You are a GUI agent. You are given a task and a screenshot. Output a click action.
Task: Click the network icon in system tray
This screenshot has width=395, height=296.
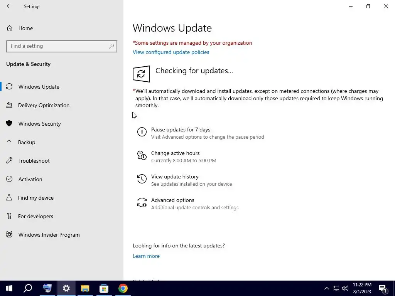336,288
